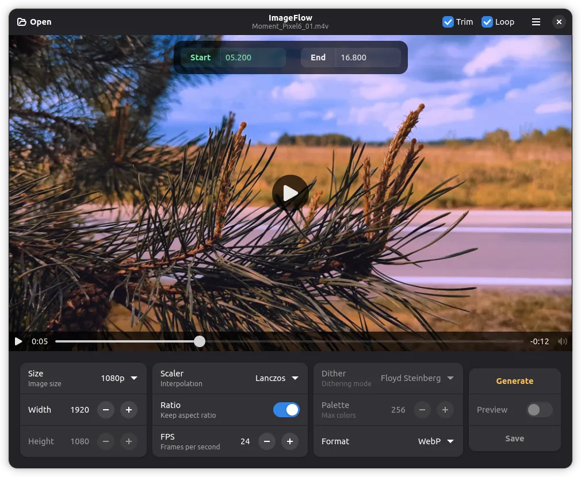Open the Scaler Lanczos dropdown
The width and height of the screenshot is (581, 477).
(x=277, y=378)
